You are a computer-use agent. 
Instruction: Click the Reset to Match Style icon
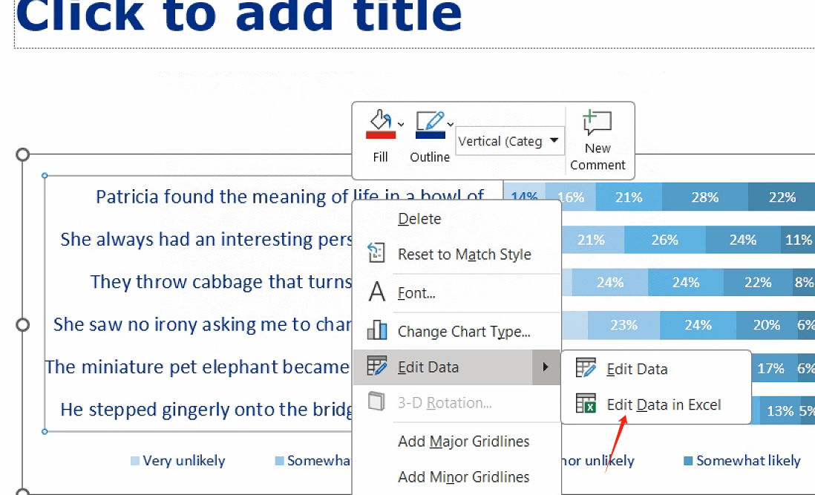coord(376,254)
